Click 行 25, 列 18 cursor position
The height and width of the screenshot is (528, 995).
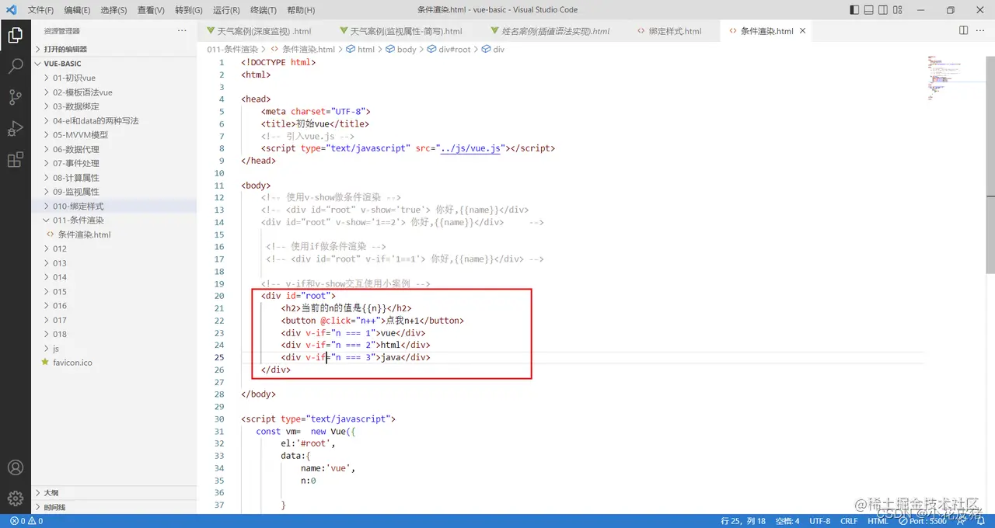(x=743, y=521)
